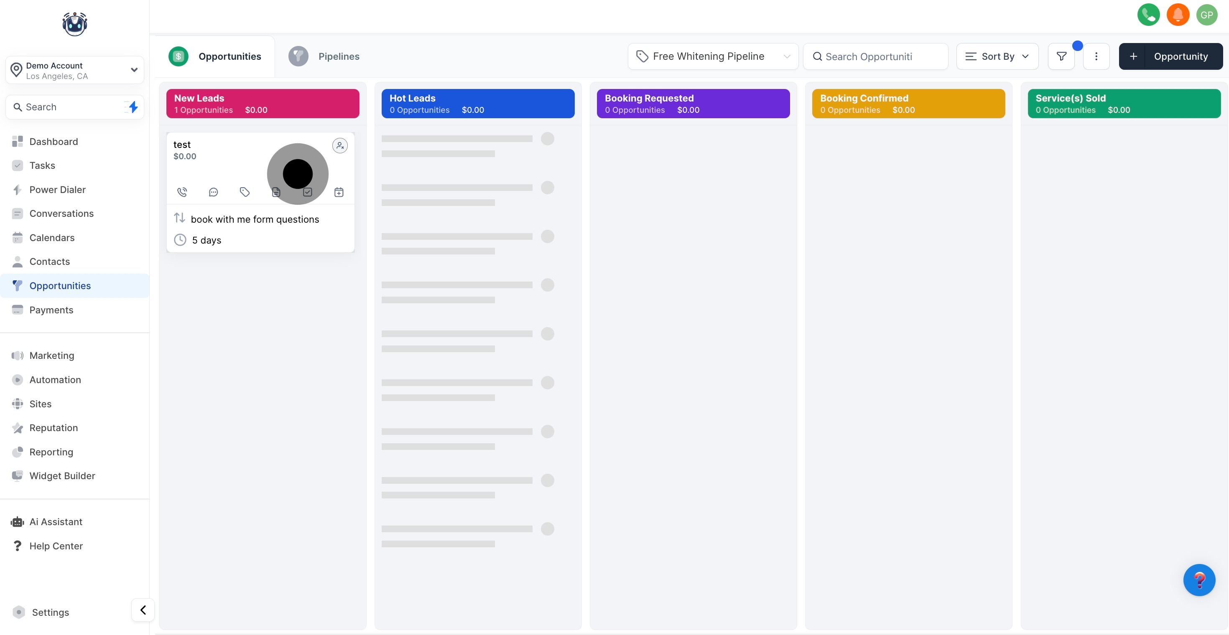This screenshot has height=635, width=1229.
Task: Open the three-dot more options menu
Action: click(x=1096, y=56)
